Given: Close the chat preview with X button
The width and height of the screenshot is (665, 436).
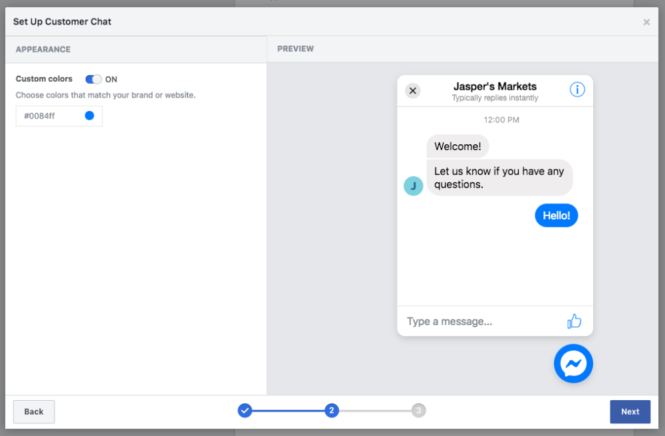Looking at the screenshot, I should point(413,90).
